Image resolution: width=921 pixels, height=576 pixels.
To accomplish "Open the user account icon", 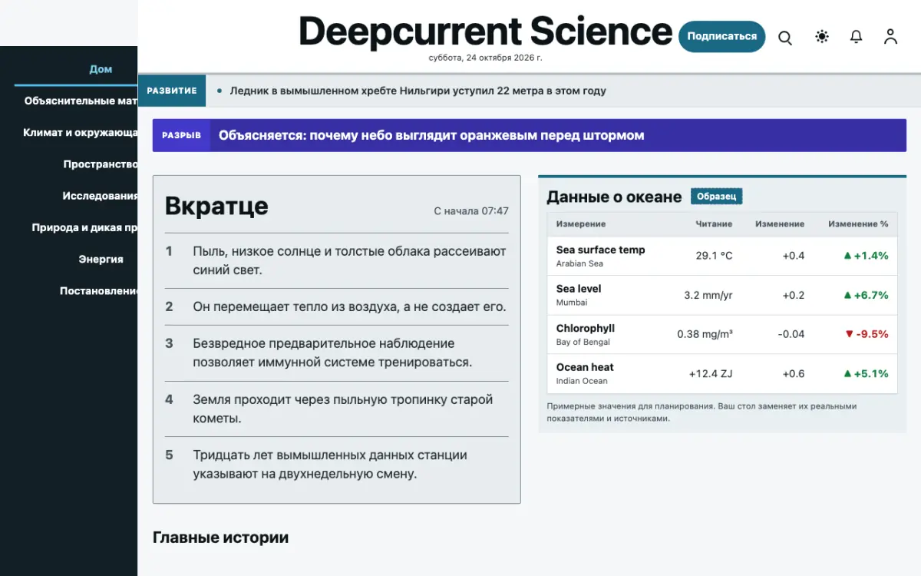I will pyautogui.click(x=890, y=37).
